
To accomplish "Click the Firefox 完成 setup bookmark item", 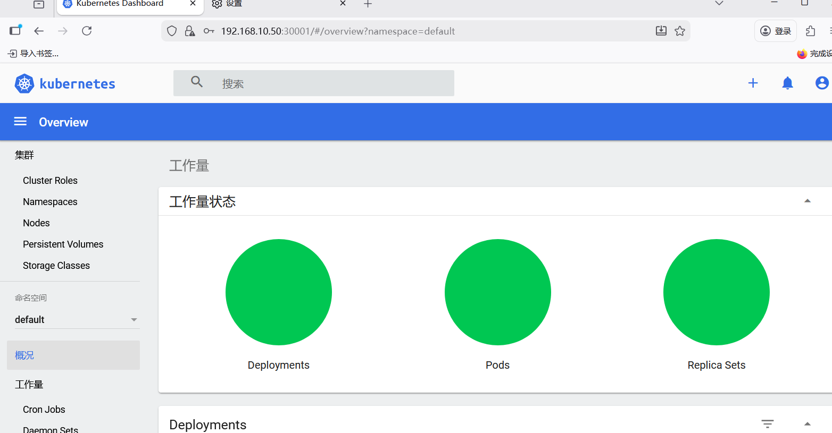I will coord(815,54).
